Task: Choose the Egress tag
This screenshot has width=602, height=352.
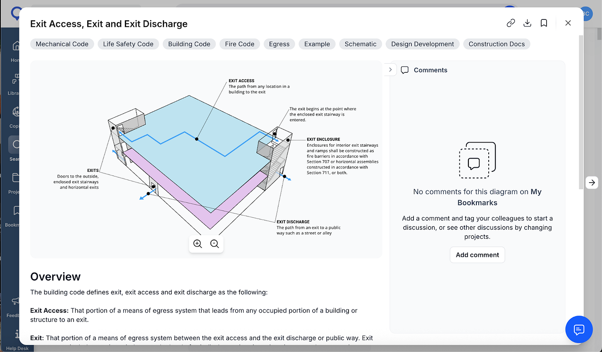Action: 279,44
